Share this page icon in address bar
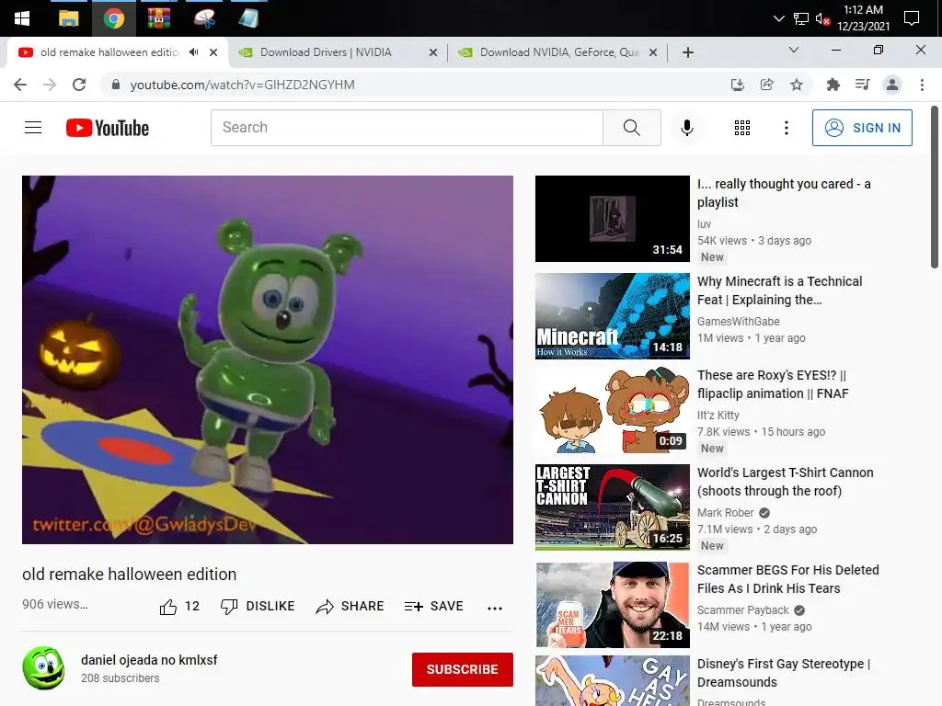Viewport: 942px width, 706px height. [x=766, y=85]
